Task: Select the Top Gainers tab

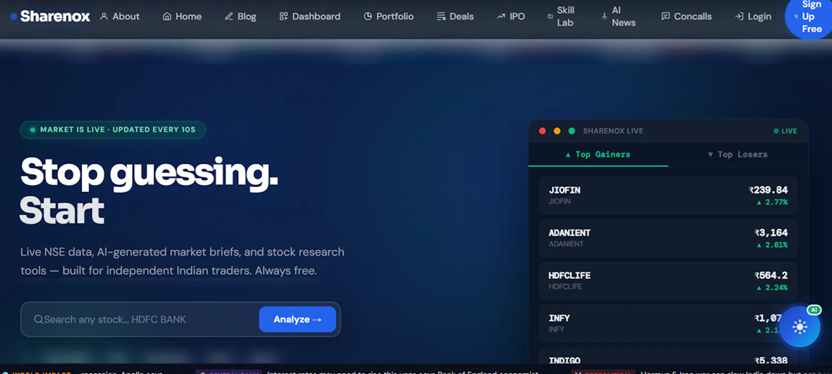Action: [598, 154]
